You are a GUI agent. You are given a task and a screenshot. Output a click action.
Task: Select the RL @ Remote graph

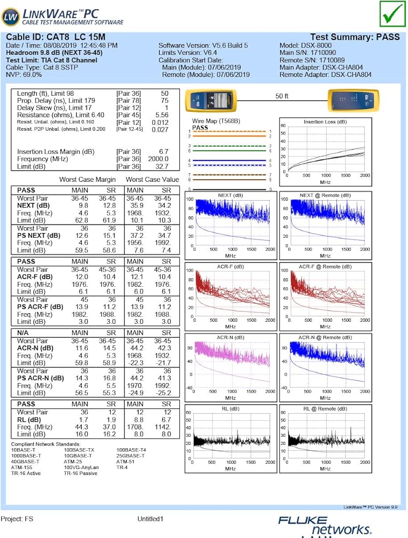coord(325,437)
